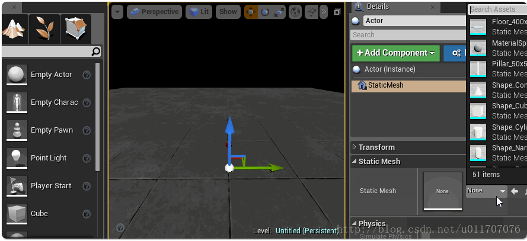Select the StaticMesh component
Screen dimensions: 527x241
408,86
